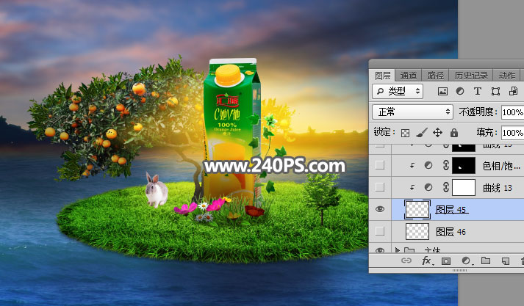The height and width of the screenshot is (306, 524).
Task: Filter layers by type text icon
Action: (478, 91)
